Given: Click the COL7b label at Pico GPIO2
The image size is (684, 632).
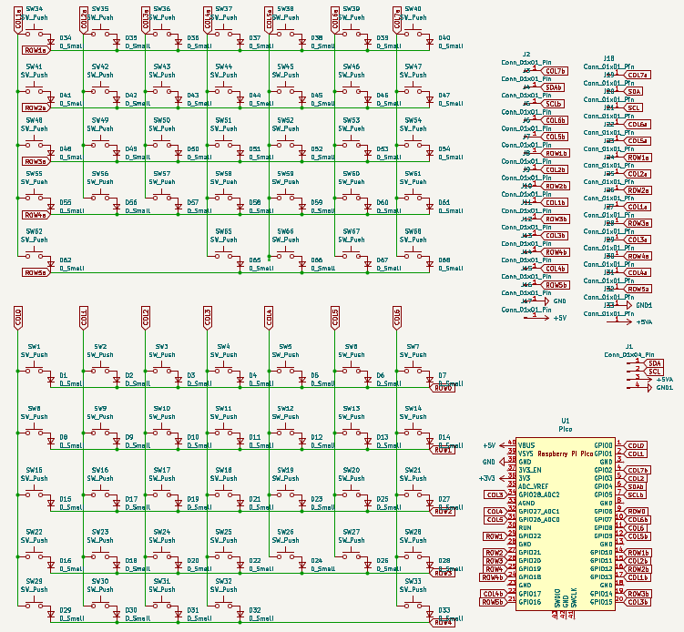Looking at the screenshot, I should [x=637, y=470].
